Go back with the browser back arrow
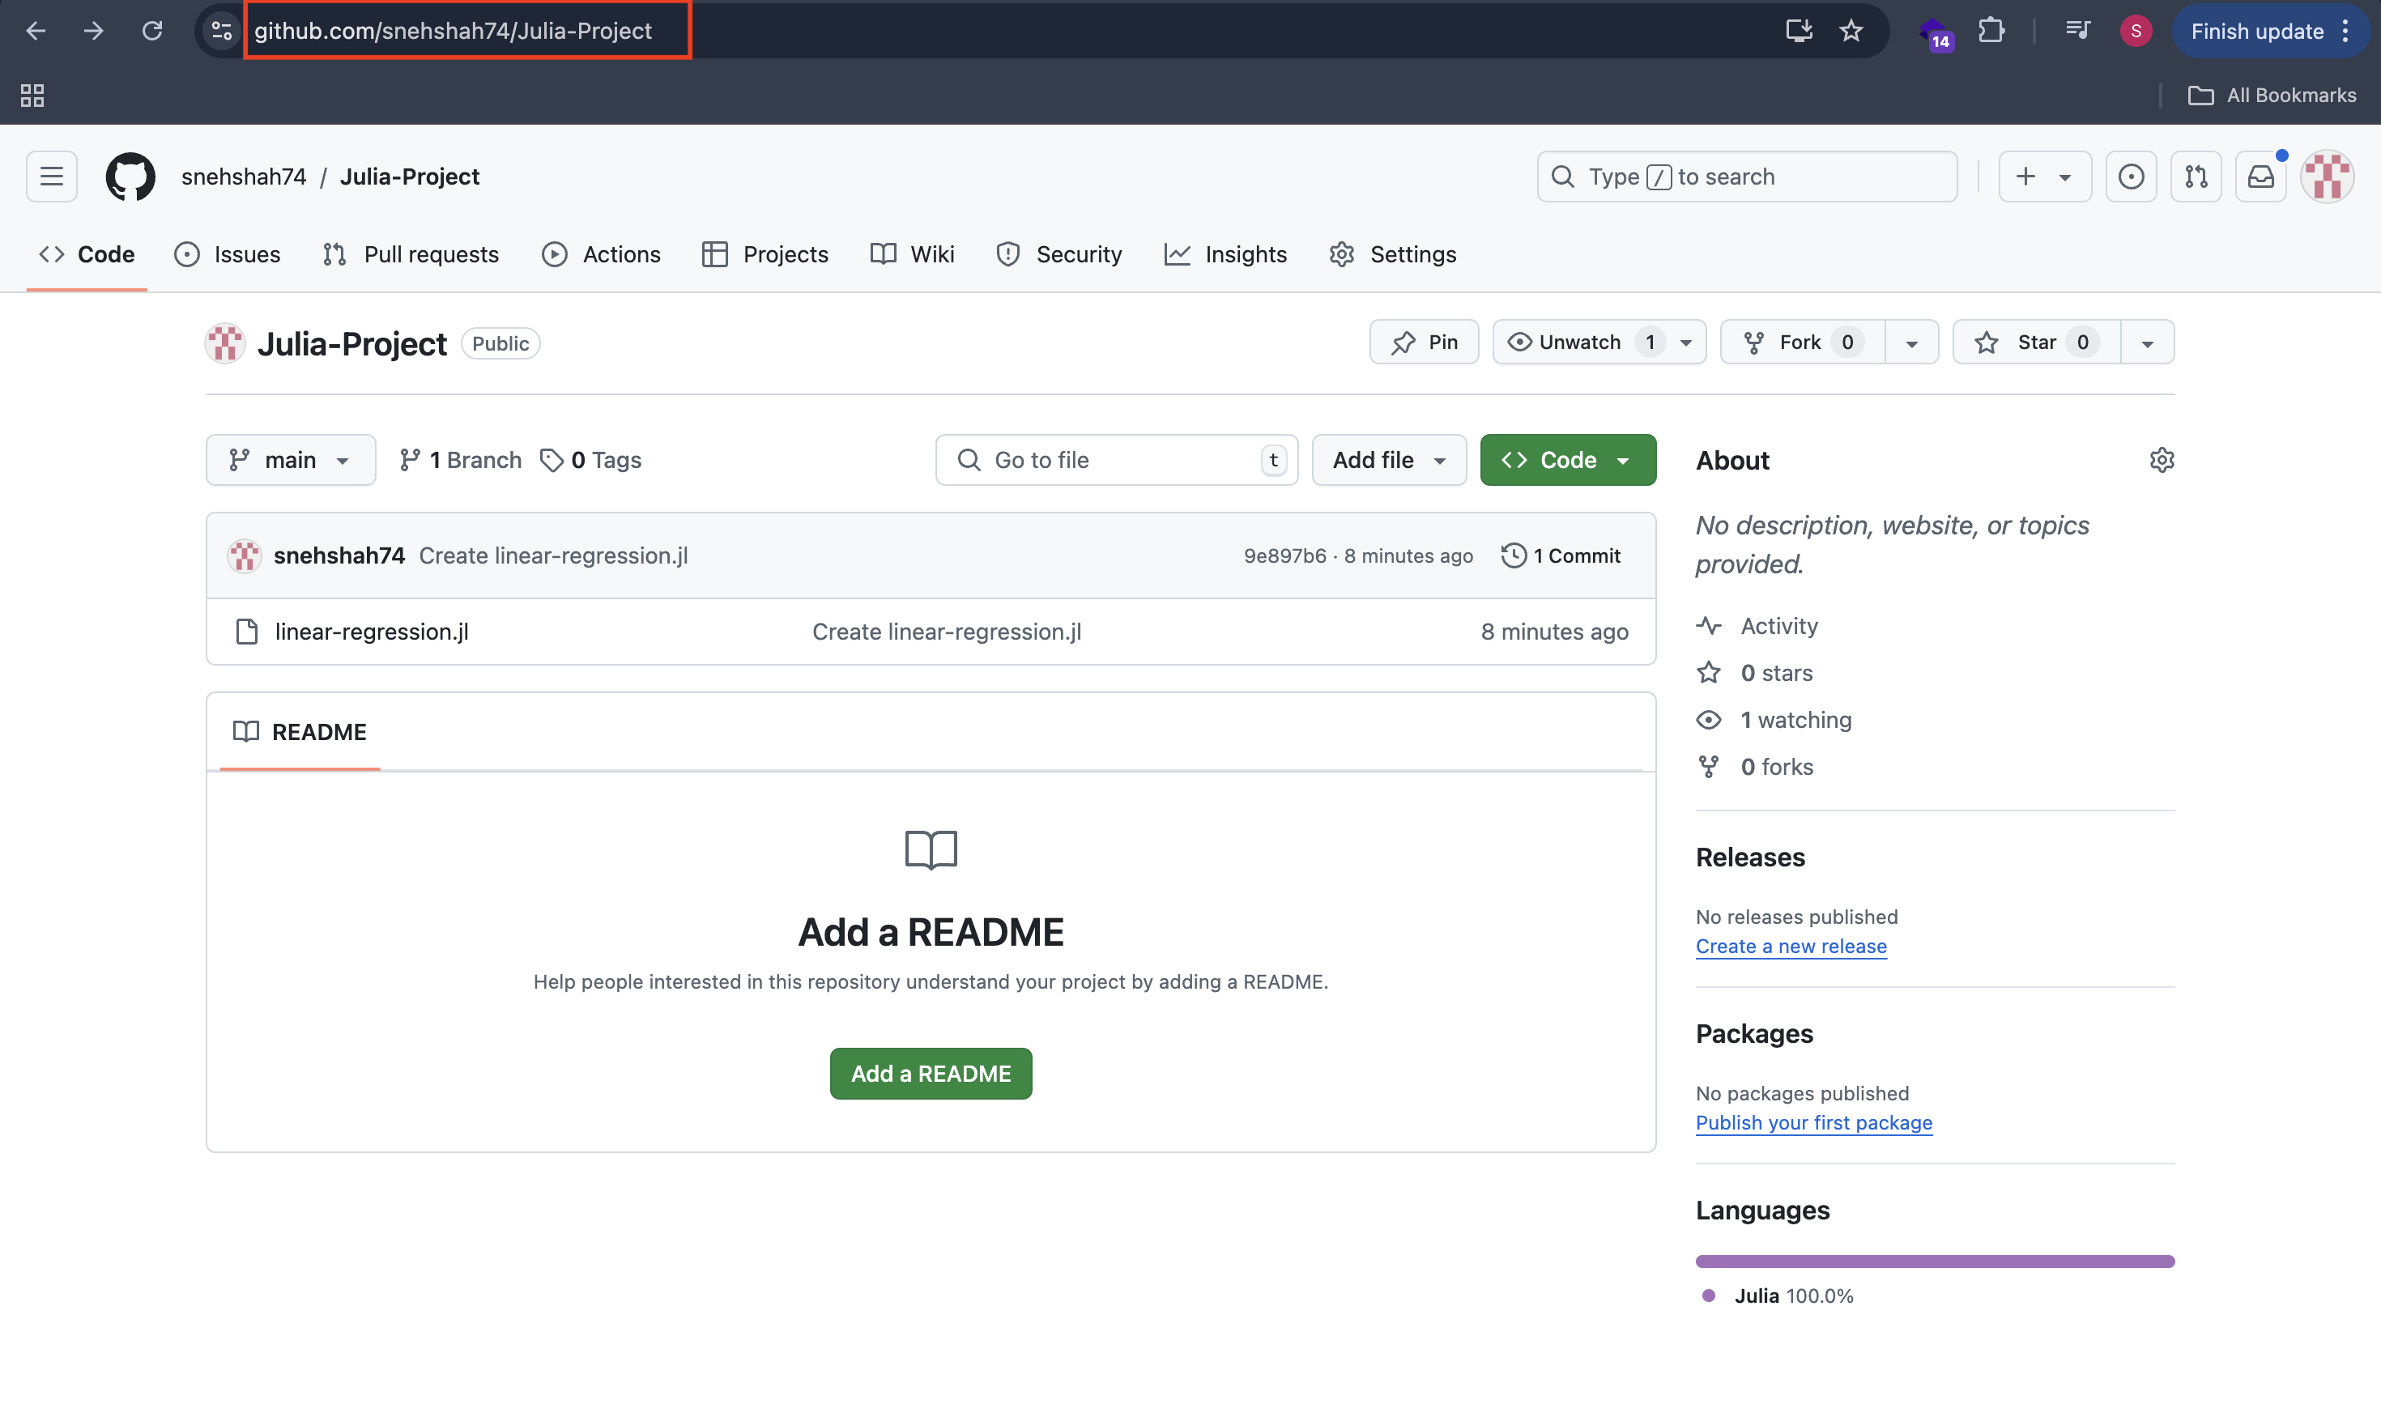The image size is (2381, 1417). click(x=36, y=31)
